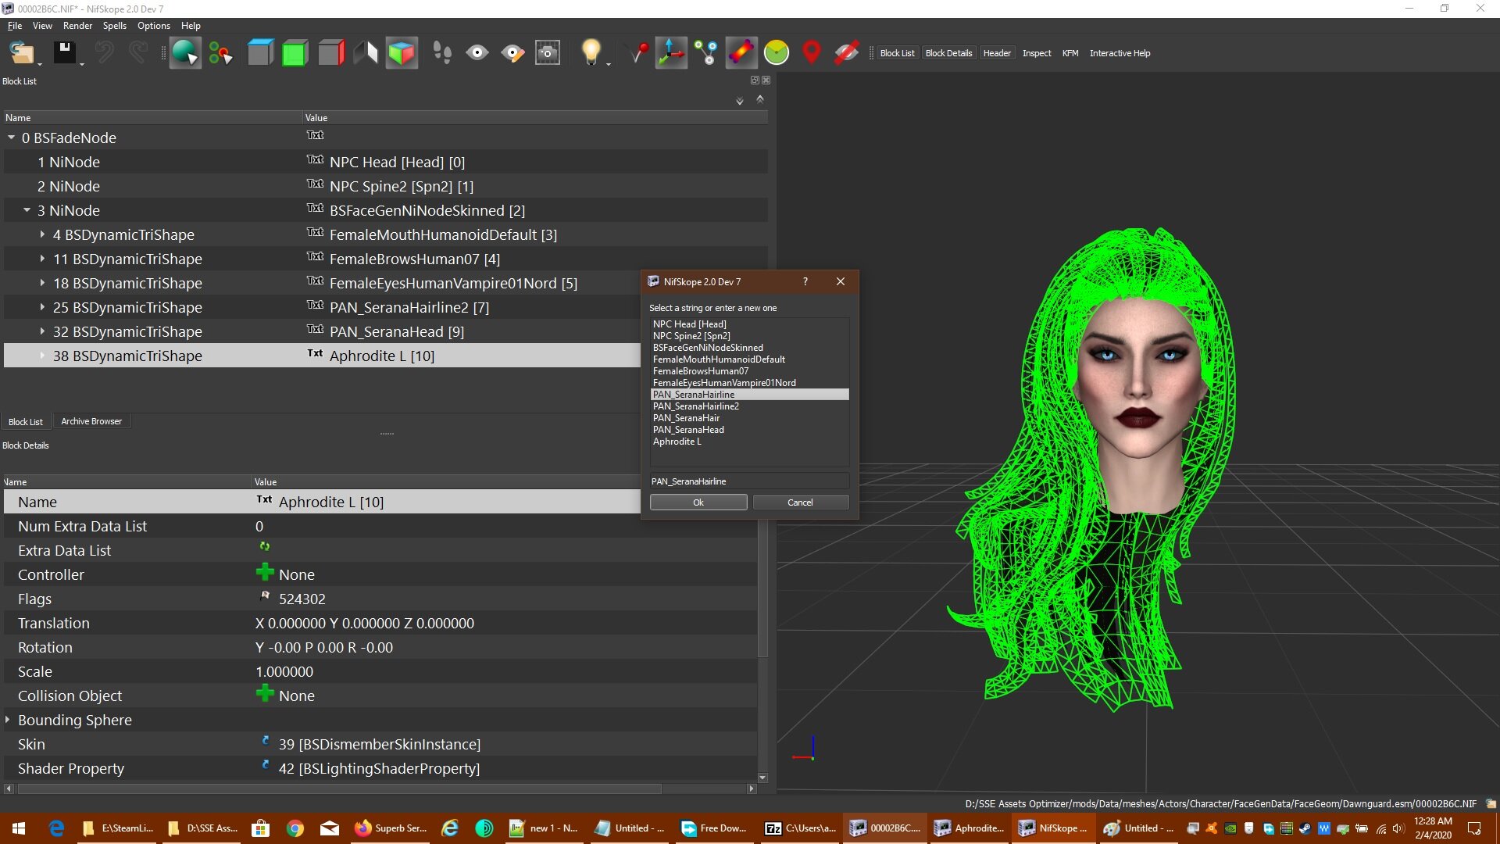
Task: Click the Shader Property link arrow icon
Action: point(265,765)
